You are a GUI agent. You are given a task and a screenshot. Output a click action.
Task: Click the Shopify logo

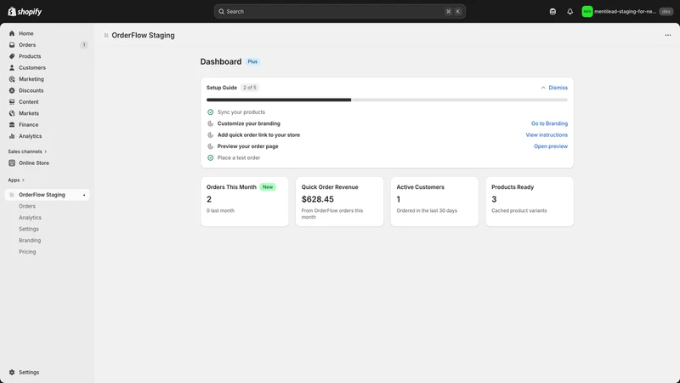[x=25, y=11]
